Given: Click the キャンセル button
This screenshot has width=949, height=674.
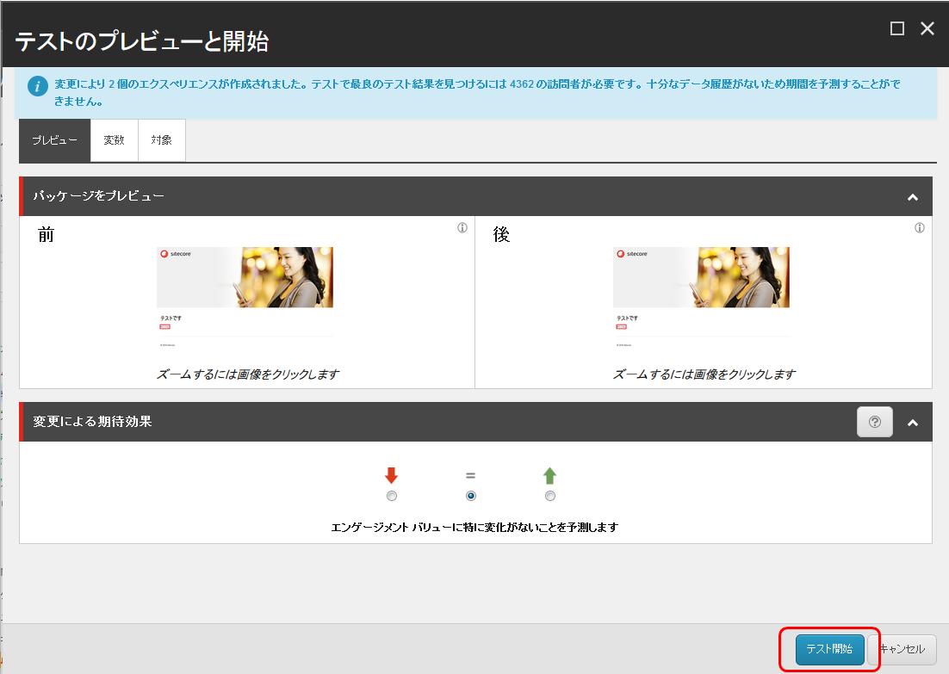Looking at the screenshot, I should pos(904,649).
